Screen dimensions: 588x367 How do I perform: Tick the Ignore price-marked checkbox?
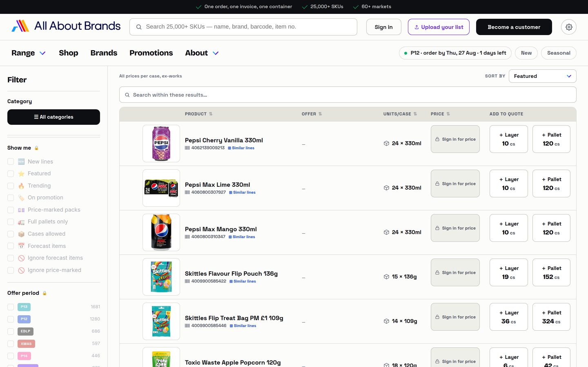pos(11,270)
